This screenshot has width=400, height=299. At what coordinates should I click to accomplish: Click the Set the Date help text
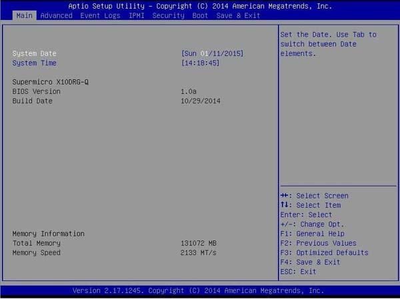point(328,44)
